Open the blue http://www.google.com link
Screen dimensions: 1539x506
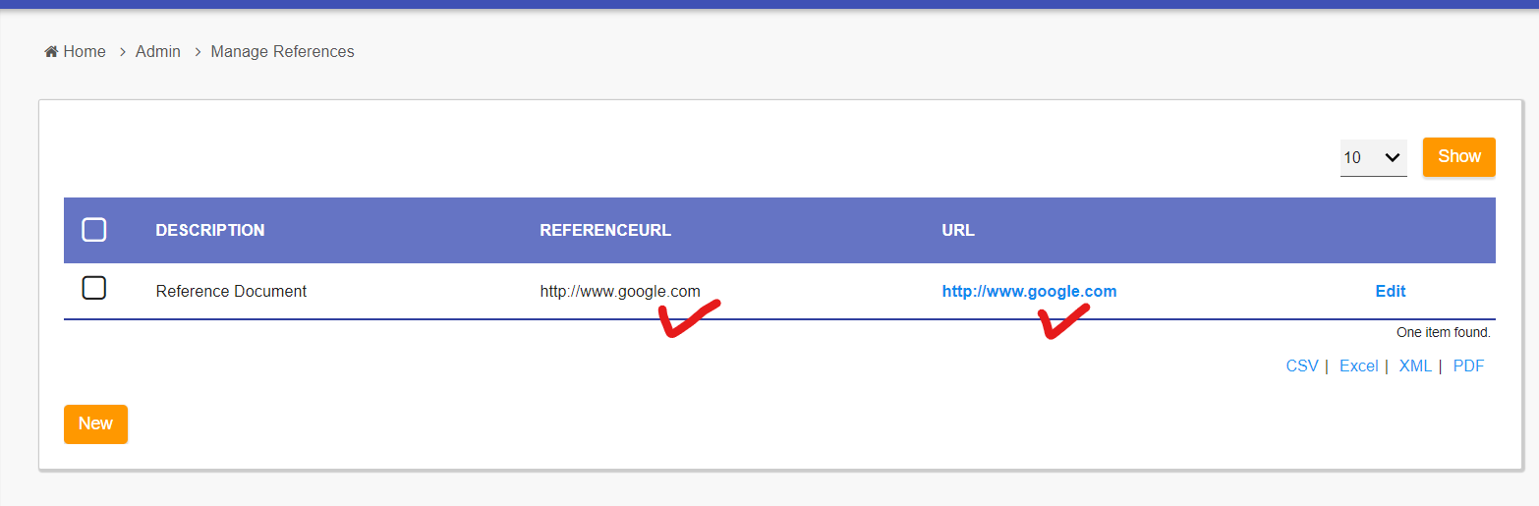(x=1029, y=291)
